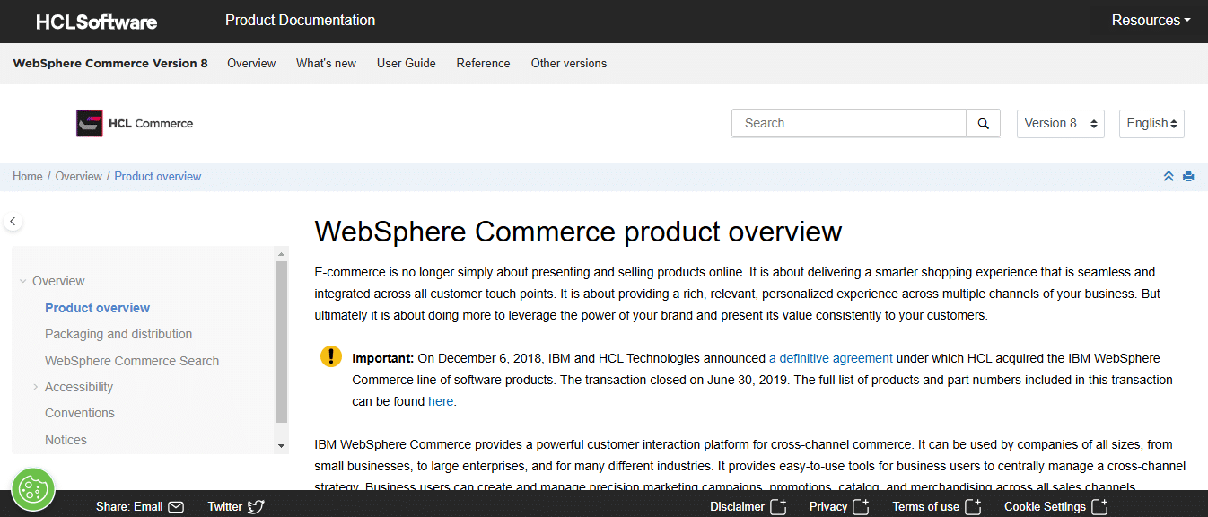Click the print page icon
Viewport: 1208px width, 517px height.
1188,176
